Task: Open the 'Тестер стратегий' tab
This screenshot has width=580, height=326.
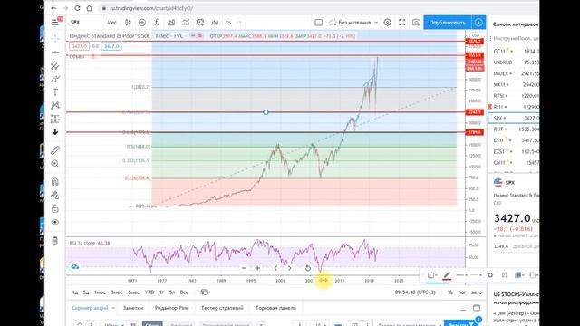Action: pos(222,308)
